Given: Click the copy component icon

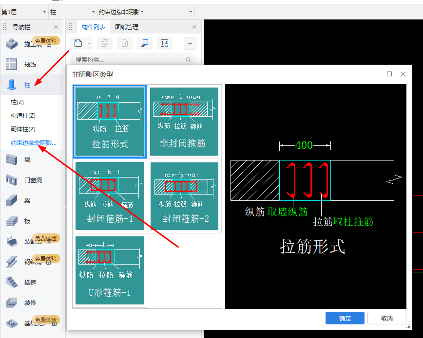Looking at the screenshot, I should click(x=104, y=43).
